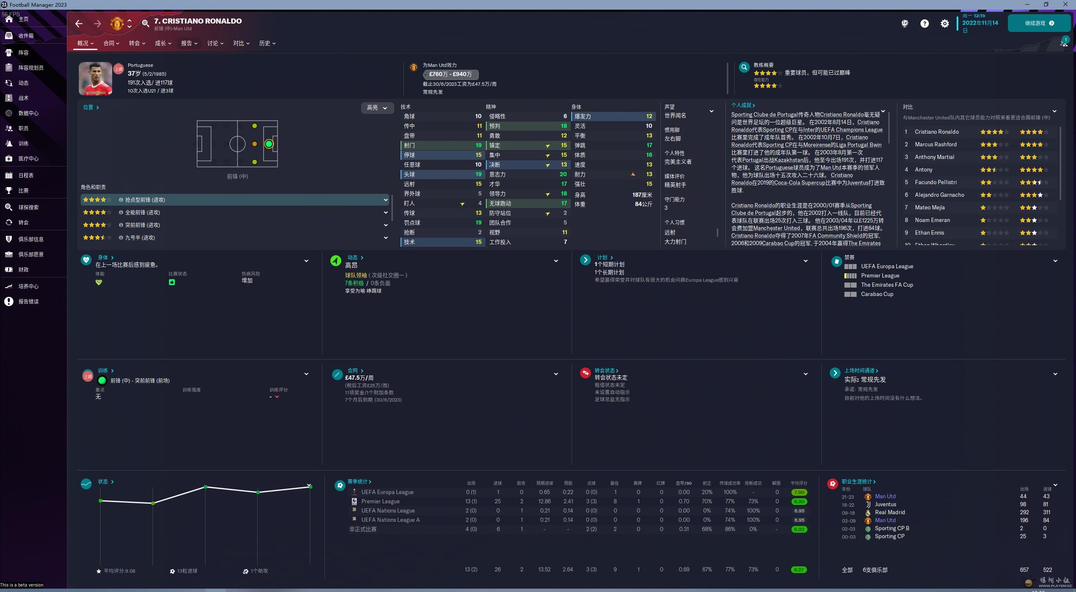Viewport: 1076px width, 592px height.
Task: Open the 战术 tactics icon
Action: pos(9,98)
